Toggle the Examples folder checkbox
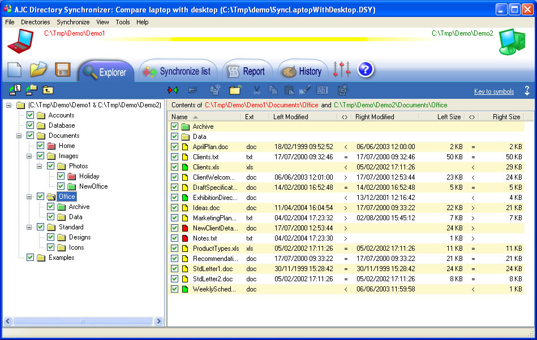 [x=31, y=258]
